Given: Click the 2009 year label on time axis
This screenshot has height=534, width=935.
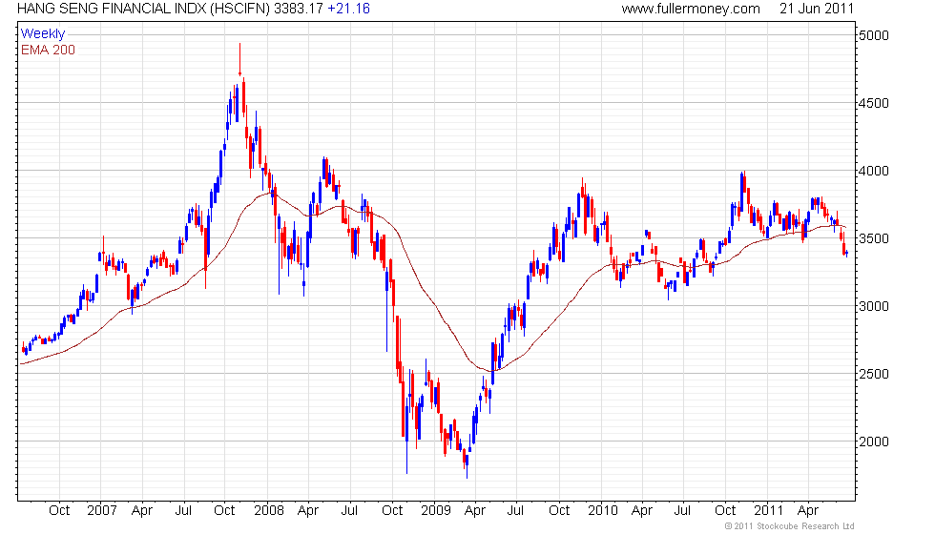Looking at the screenshot, I should coord(435,511).
